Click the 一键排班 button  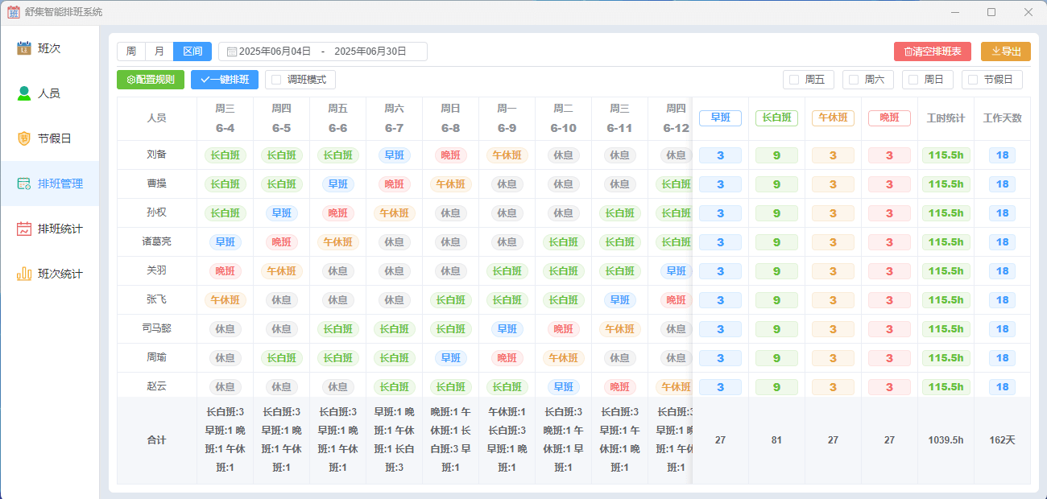pos(225,80)
